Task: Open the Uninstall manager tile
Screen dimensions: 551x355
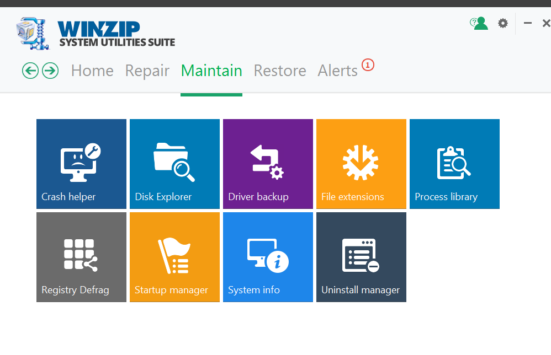Action: [x=361, y=257]
